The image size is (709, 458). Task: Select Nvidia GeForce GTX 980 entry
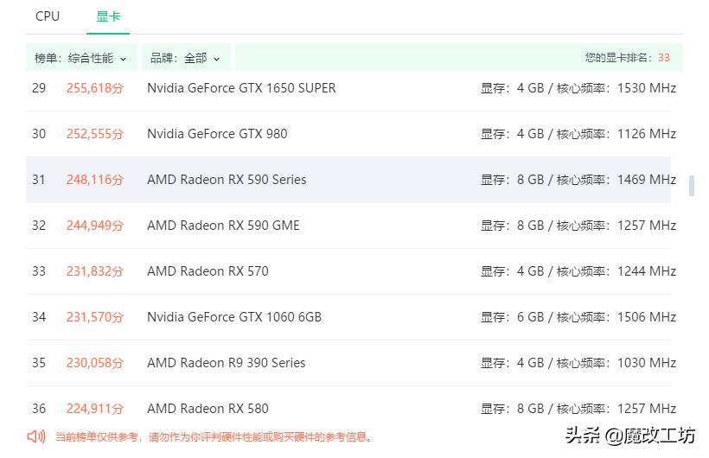pyautogui.click(x=217, y=134)
